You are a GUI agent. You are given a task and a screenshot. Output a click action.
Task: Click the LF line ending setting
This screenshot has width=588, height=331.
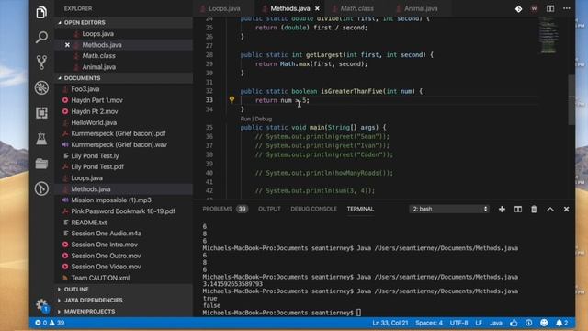pyautogui.click(x=479, y=323)
